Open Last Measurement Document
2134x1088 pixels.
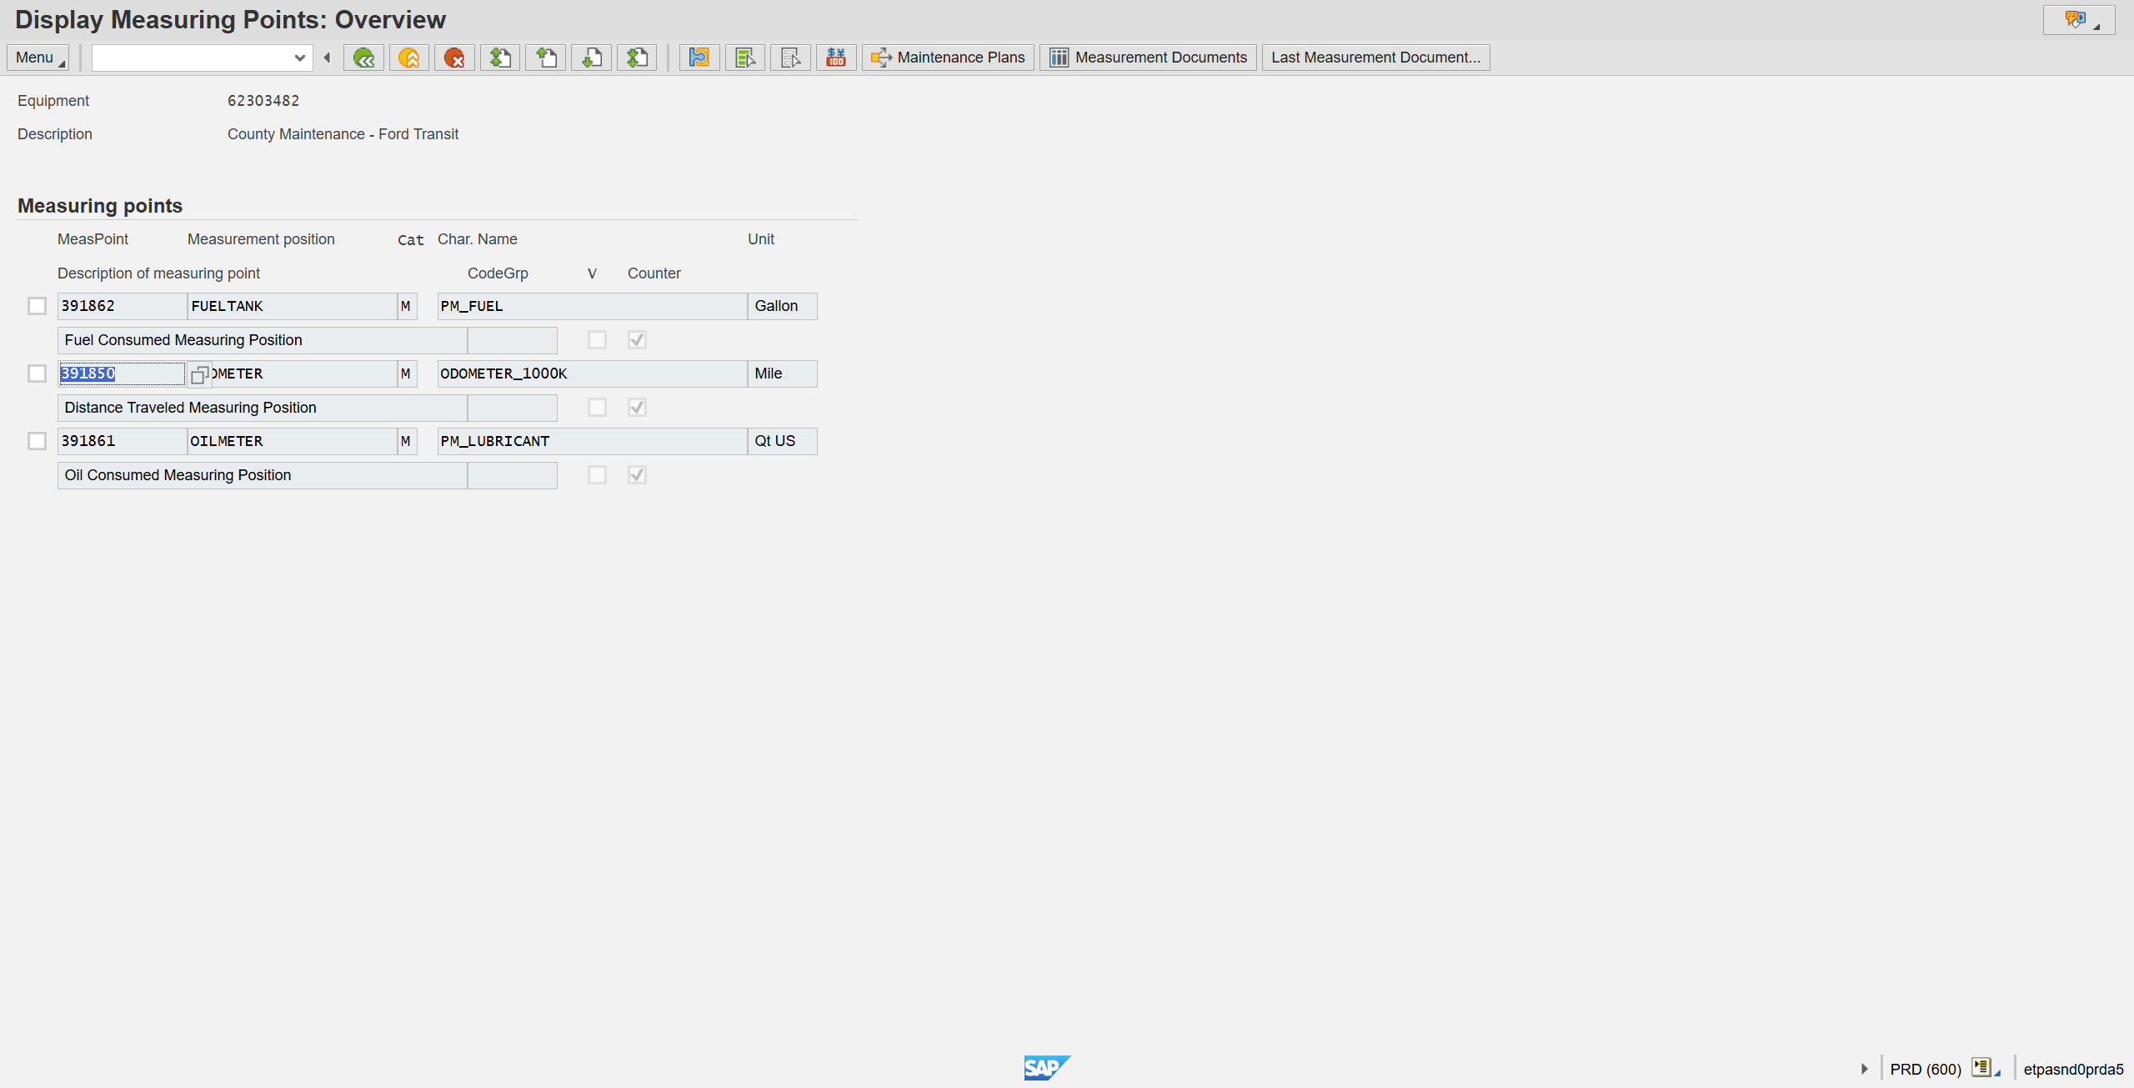tap(1375, 58)
